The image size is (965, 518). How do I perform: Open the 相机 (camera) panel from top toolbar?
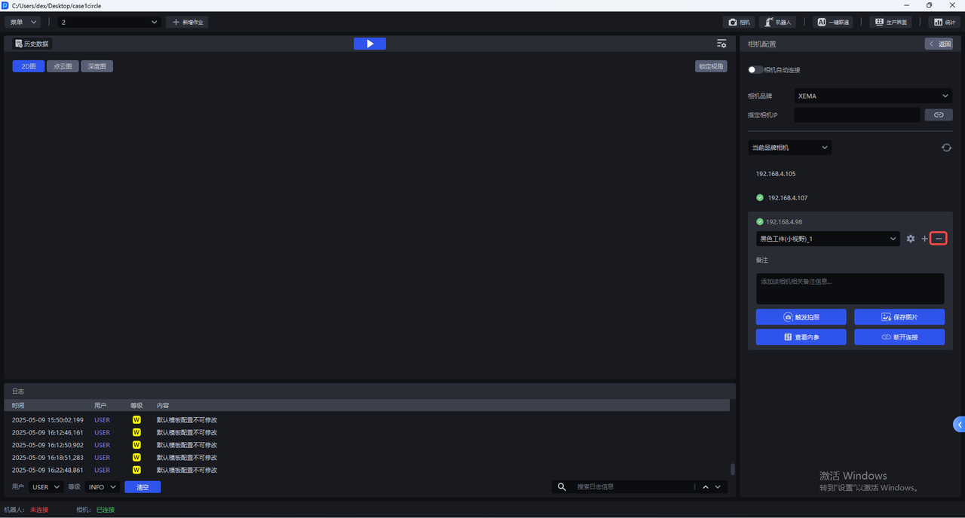pyautogui.click(x=739, y=23)
